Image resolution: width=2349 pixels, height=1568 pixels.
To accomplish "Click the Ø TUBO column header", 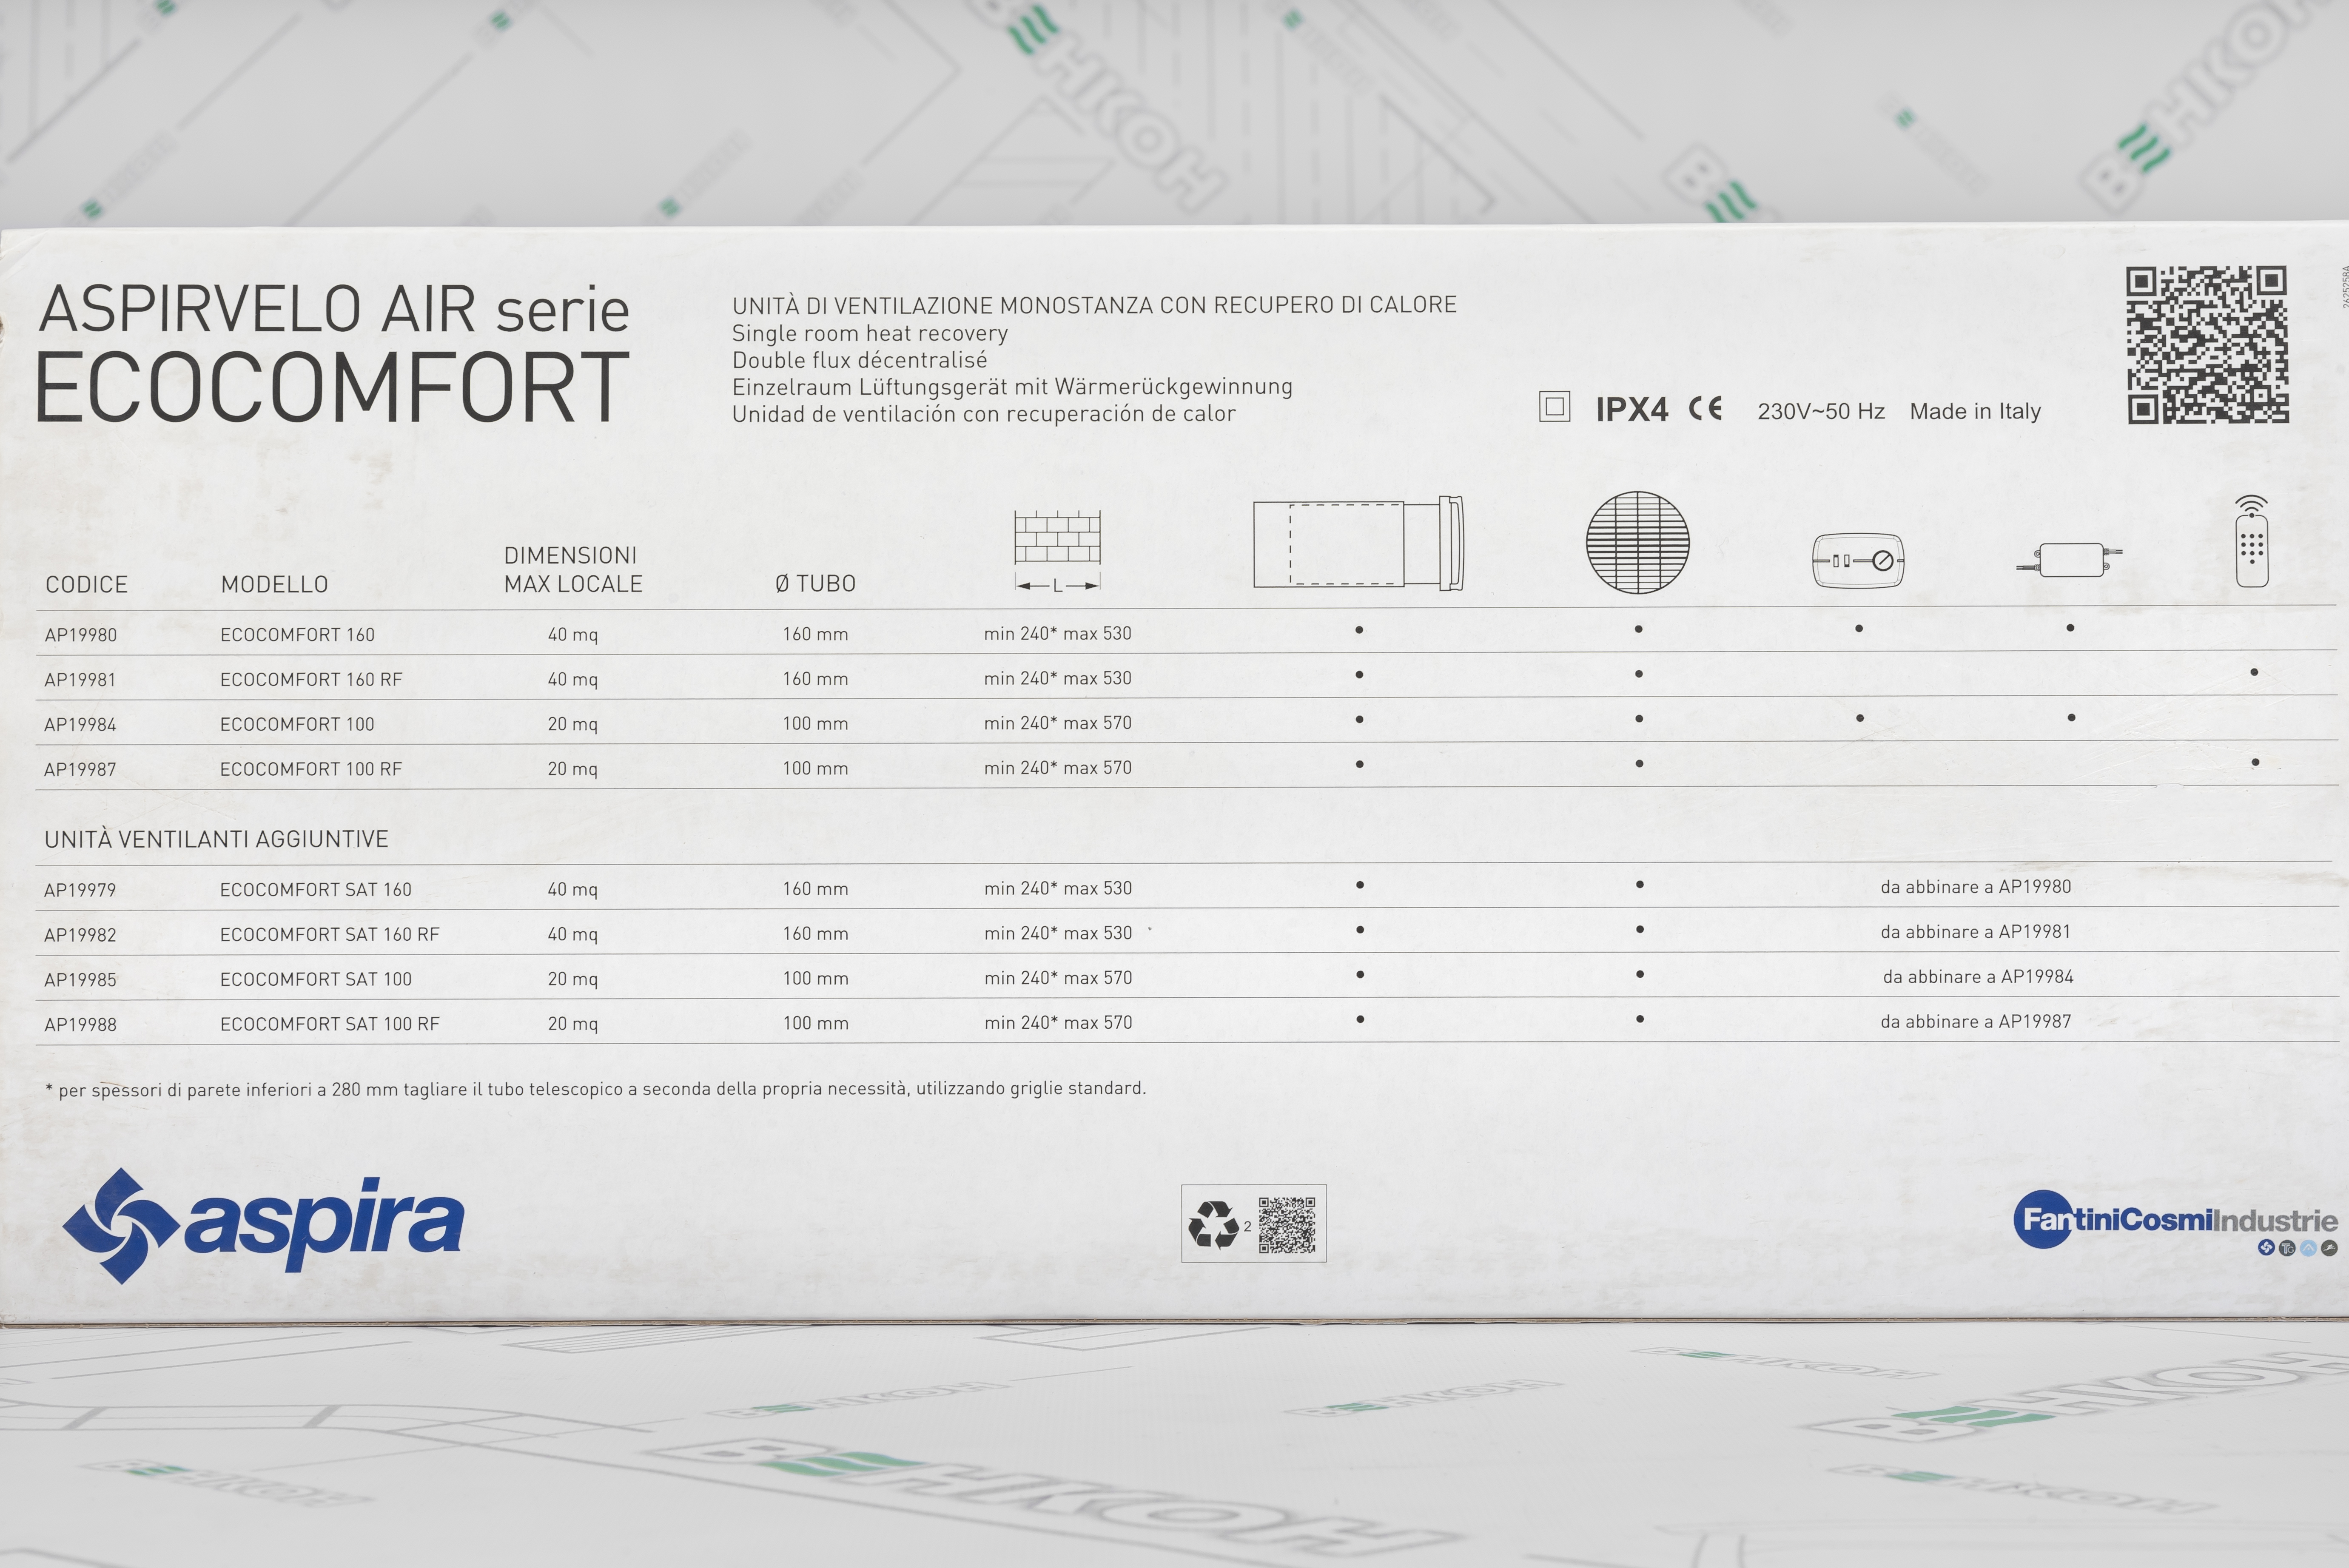I will pos(815,583).
